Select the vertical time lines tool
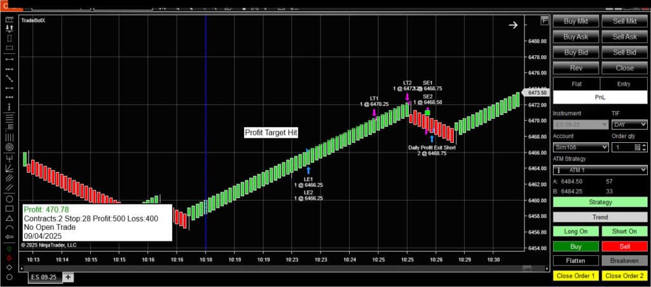The width and height of the screenshot is (651, 287). coord(10,137)
